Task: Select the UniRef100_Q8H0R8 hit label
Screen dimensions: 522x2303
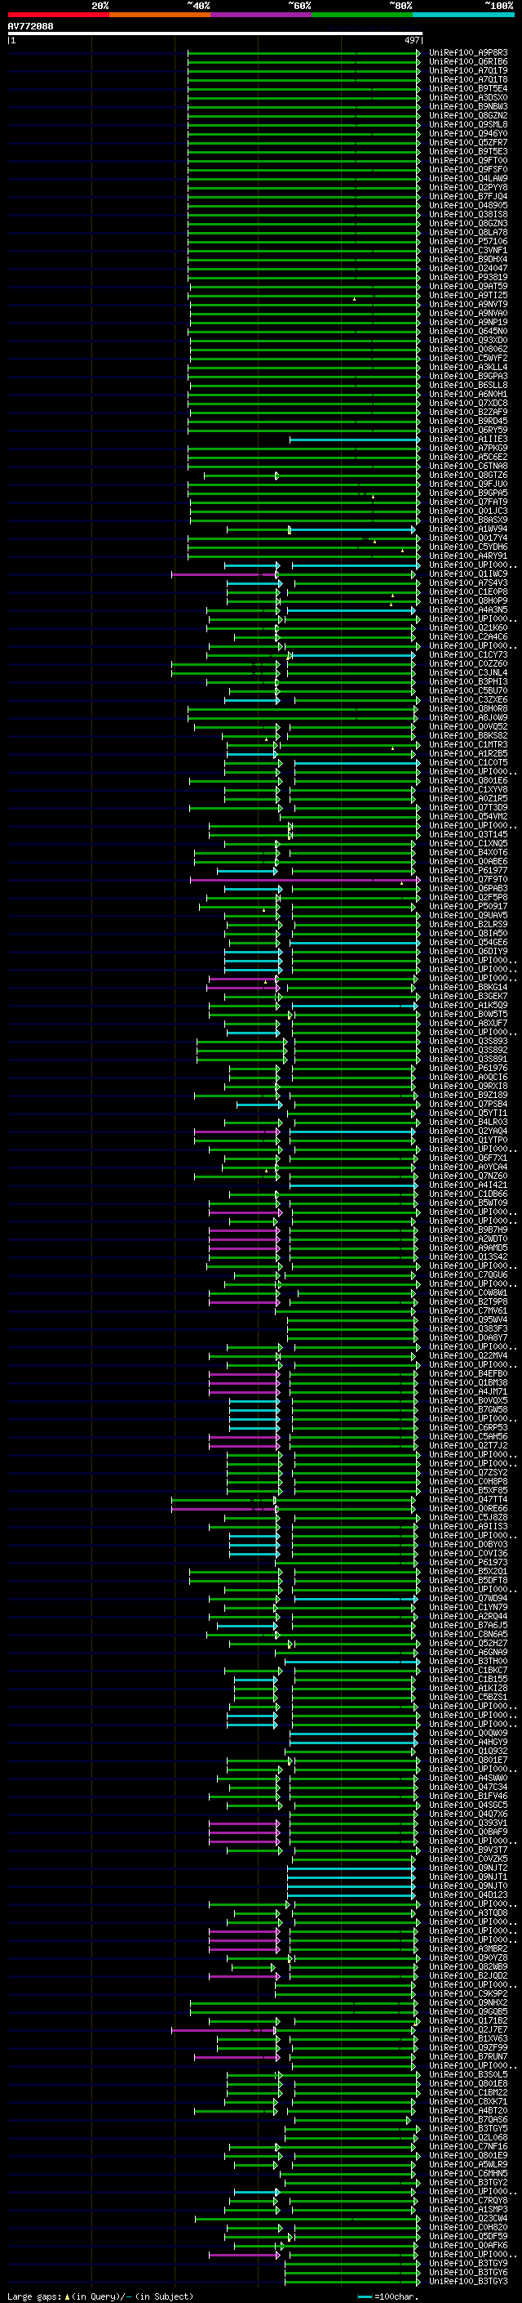Action: [x=468, y=709]
